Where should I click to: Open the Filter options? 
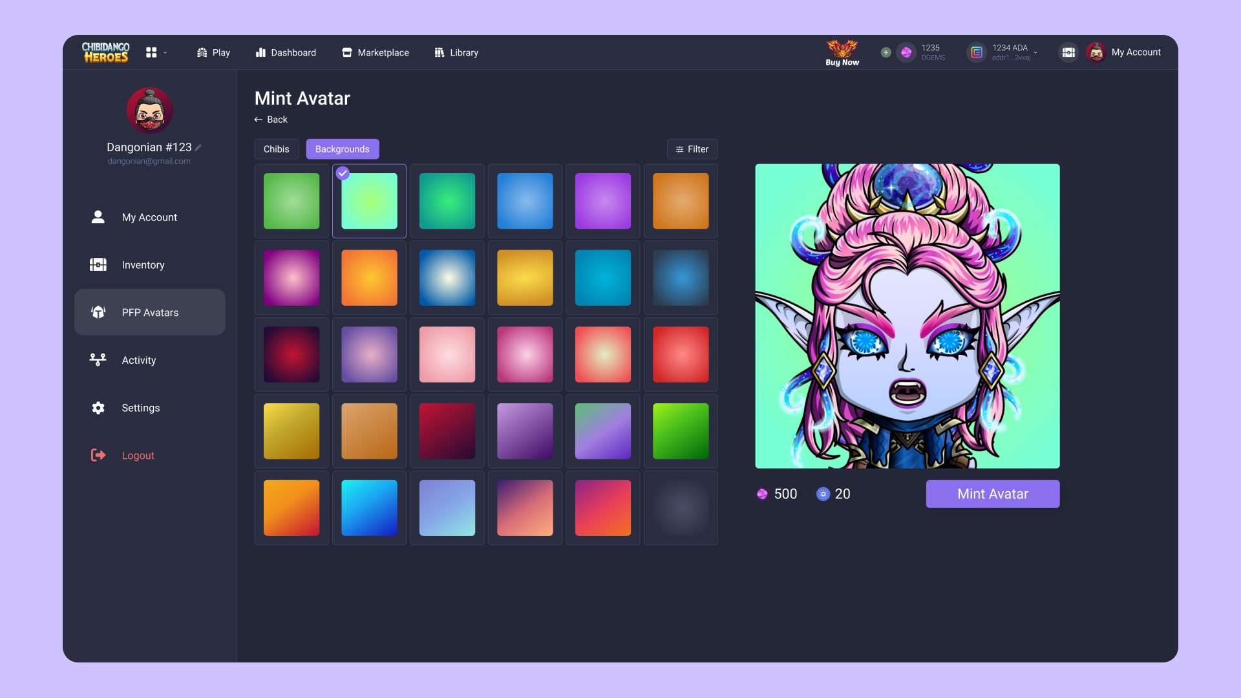pyautogui.click(x=692, y=149)
